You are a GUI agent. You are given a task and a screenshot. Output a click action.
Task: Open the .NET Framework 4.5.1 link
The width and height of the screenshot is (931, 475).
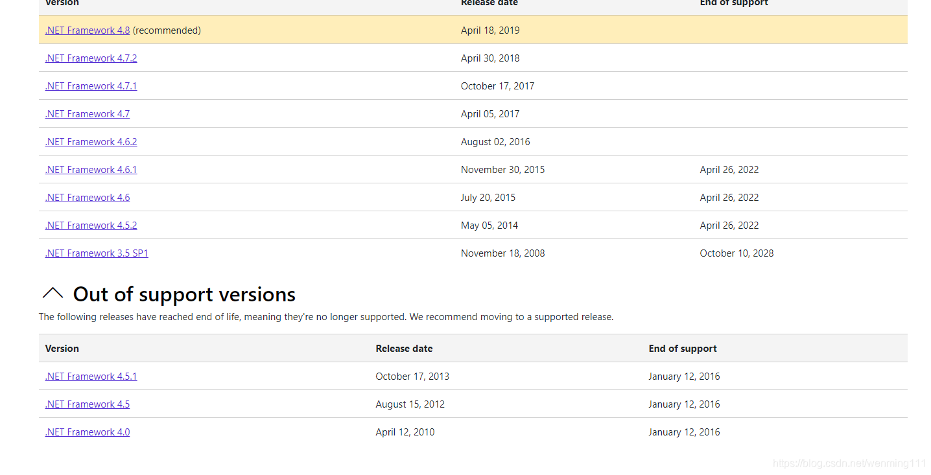[91, 377]
